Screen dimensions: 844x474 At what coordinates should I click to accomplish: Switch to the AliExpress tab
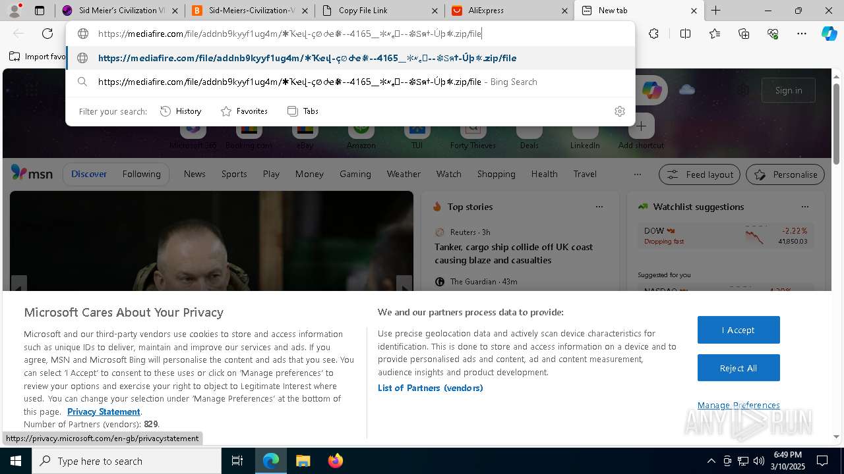[510, 11]
